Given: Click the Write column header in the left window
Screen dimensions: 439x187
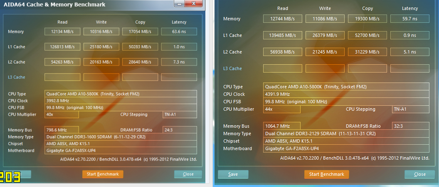Looking at the screenshot, I should coord(101,22).
